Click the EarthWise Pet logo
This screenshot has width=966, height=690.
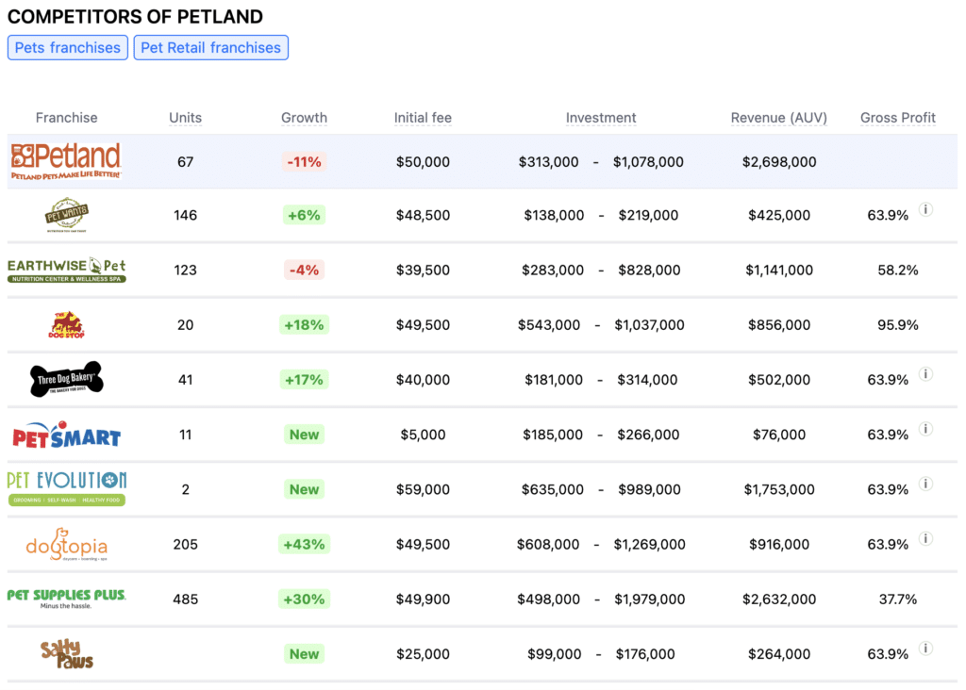[x=67, y=270]
